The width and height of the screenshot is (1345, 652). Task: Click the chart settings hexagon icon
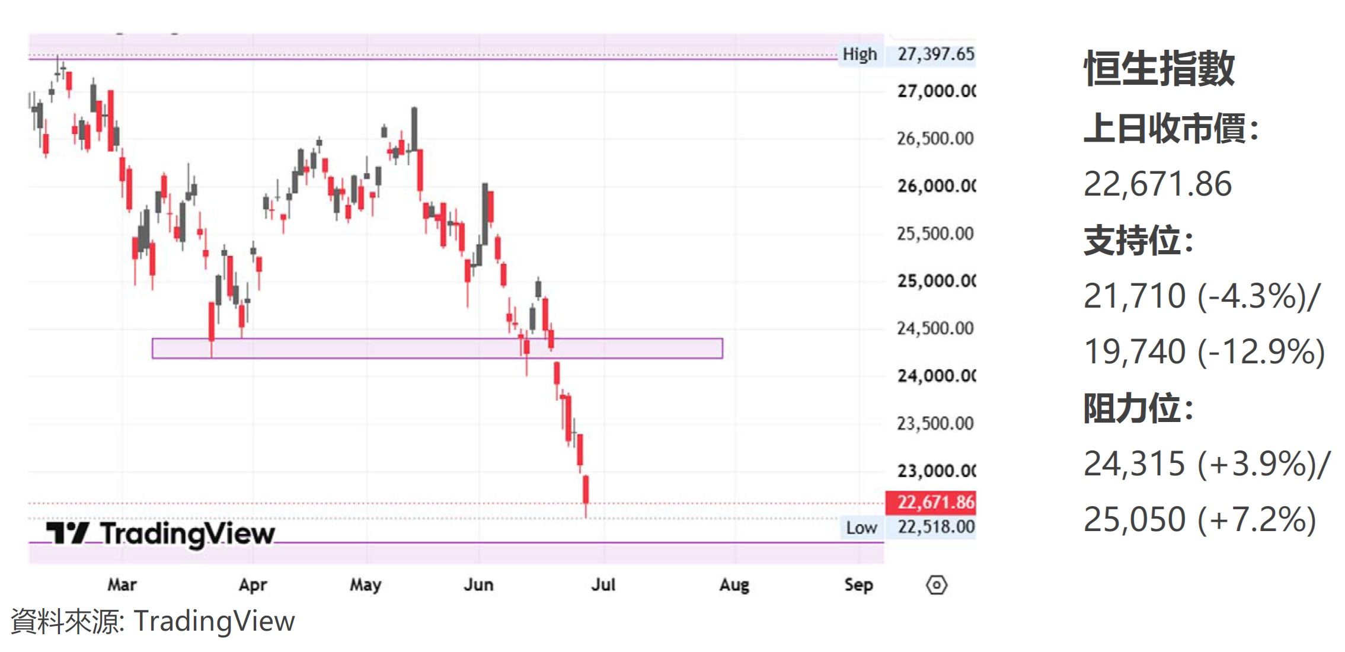click(936, 586)
